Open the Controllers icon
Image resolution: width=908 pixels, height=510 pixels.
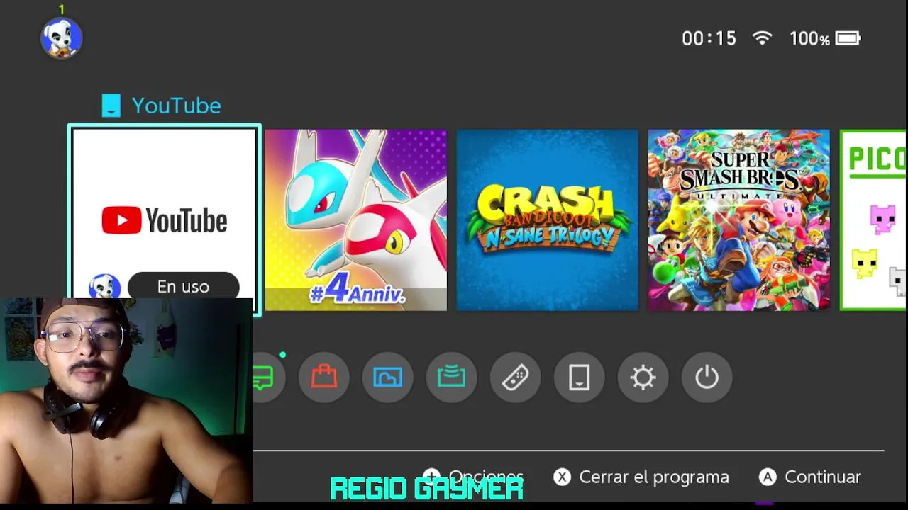tap(516, 378)
